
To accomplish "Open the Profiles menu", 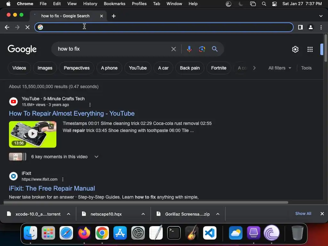I will pyautogui.click(x=139, y=4).
